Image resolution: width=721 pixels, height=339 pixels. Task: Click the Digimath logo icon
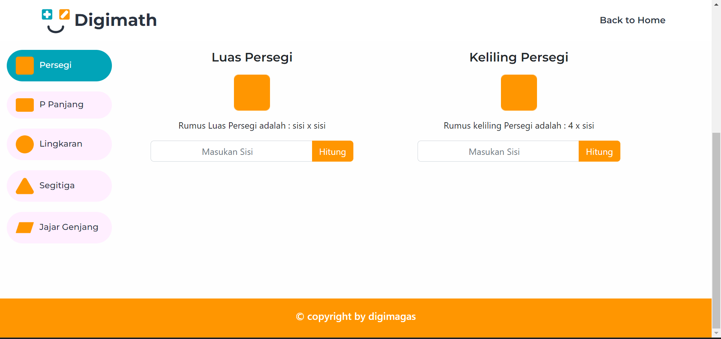tap(56, 21)
